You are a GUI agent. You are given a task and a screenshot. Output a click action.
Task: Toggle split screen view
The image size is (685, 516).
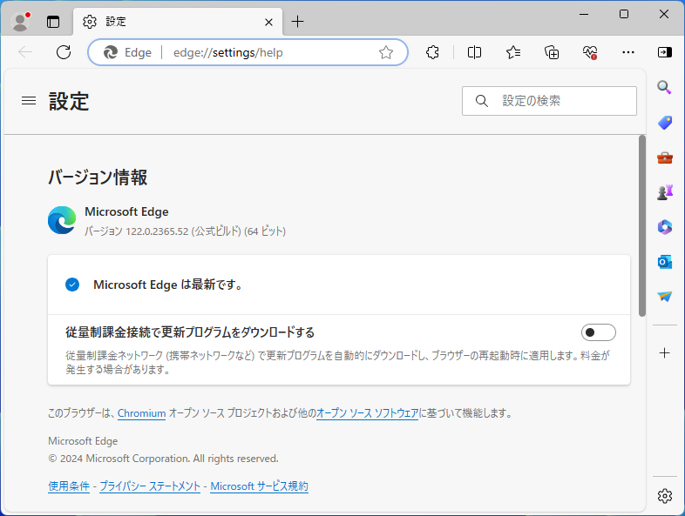coord(474,52)
